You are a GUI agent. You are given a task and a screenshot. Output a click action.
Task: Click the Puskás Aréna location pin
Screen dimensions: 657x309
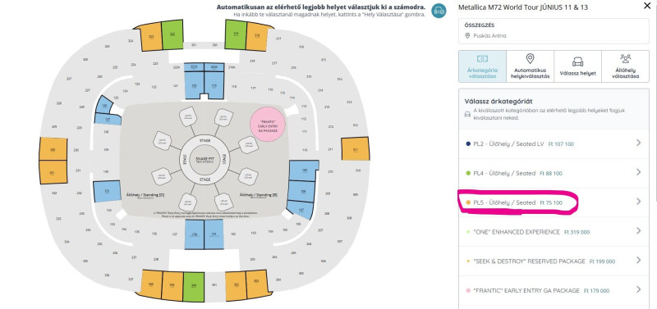467,36
